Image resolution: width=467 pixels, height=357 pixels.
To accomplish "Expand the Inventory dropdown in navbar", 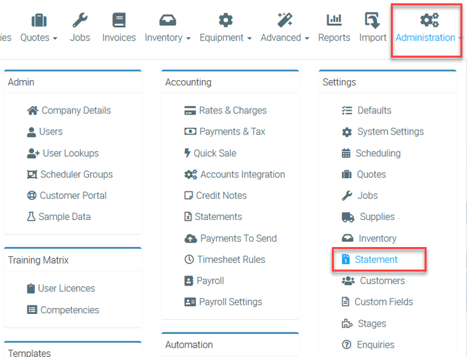I will pos(168,29).
